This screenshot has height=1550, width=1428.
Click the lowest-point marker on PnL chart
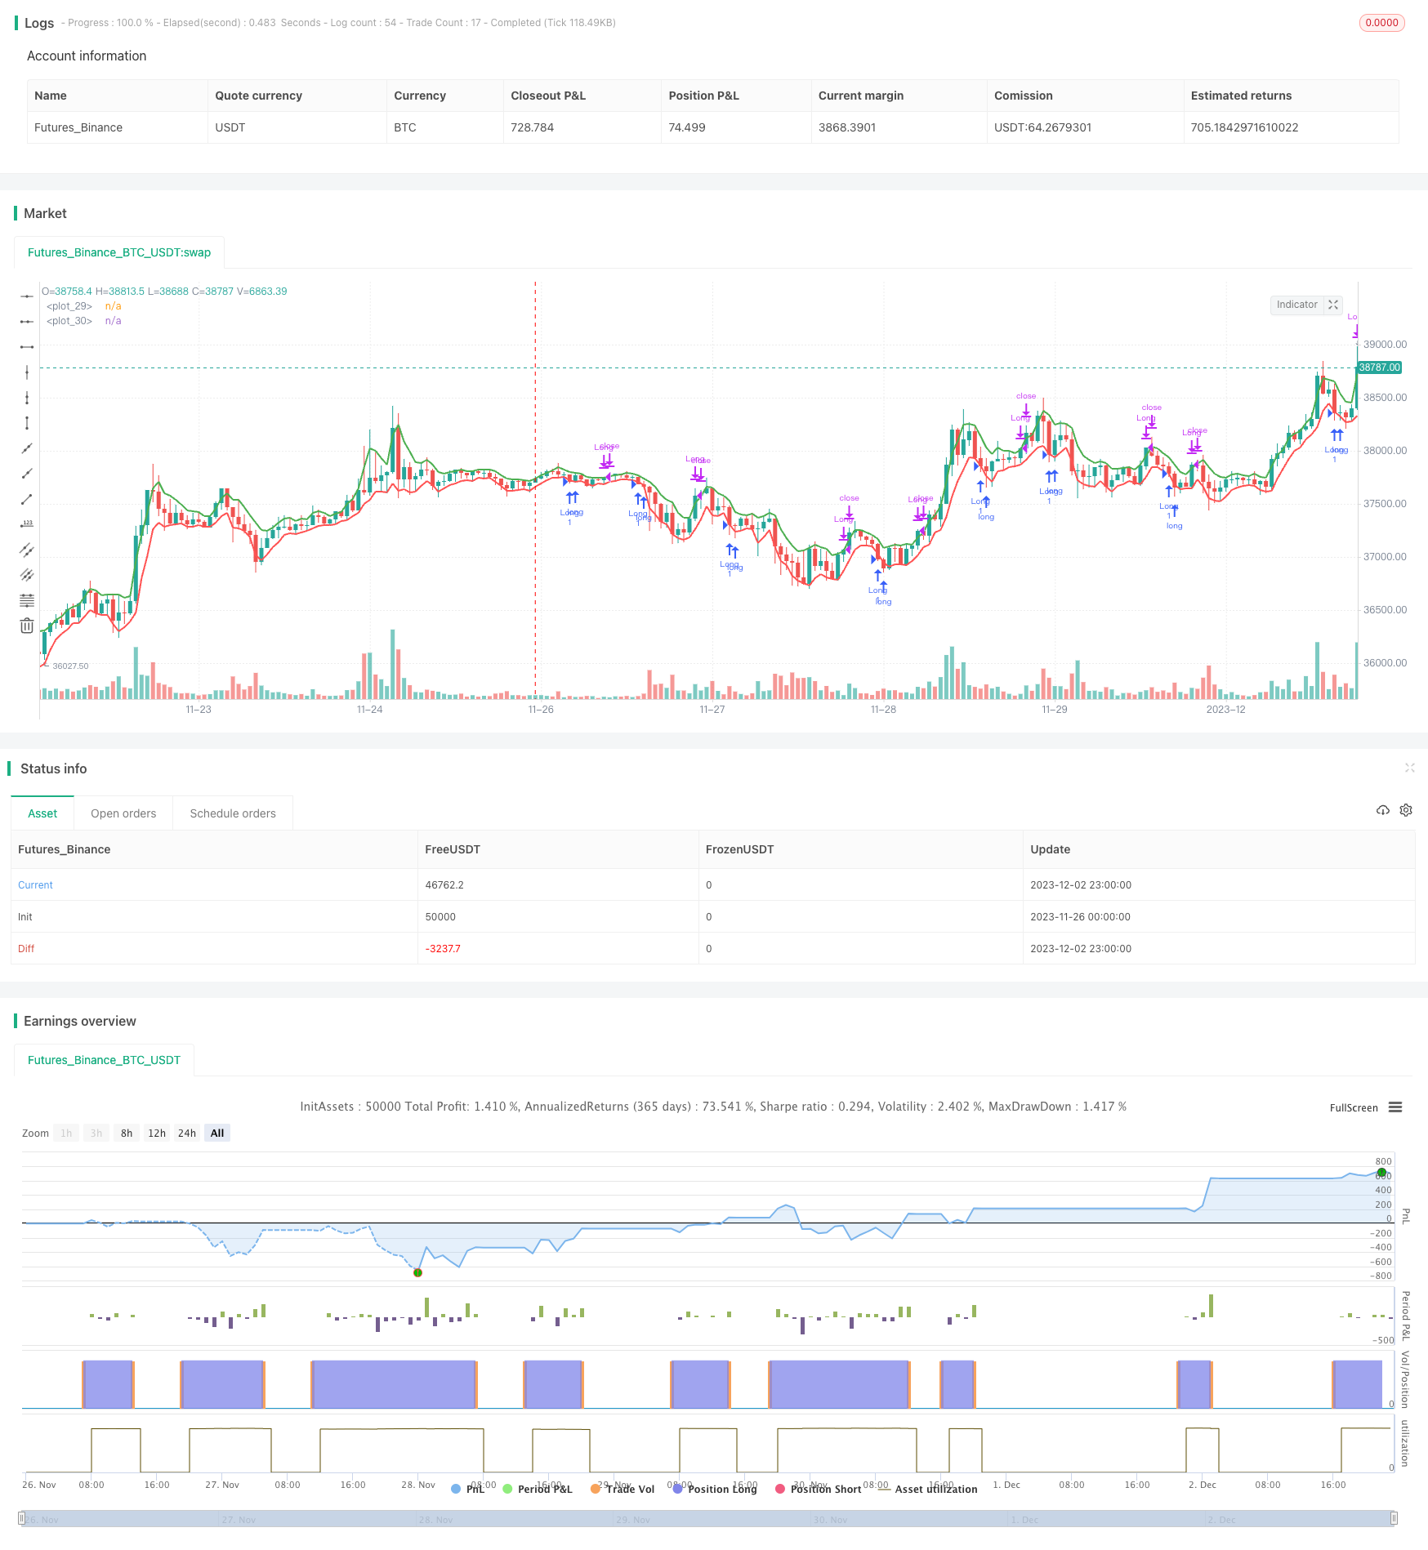click(x=417, y=1272)
